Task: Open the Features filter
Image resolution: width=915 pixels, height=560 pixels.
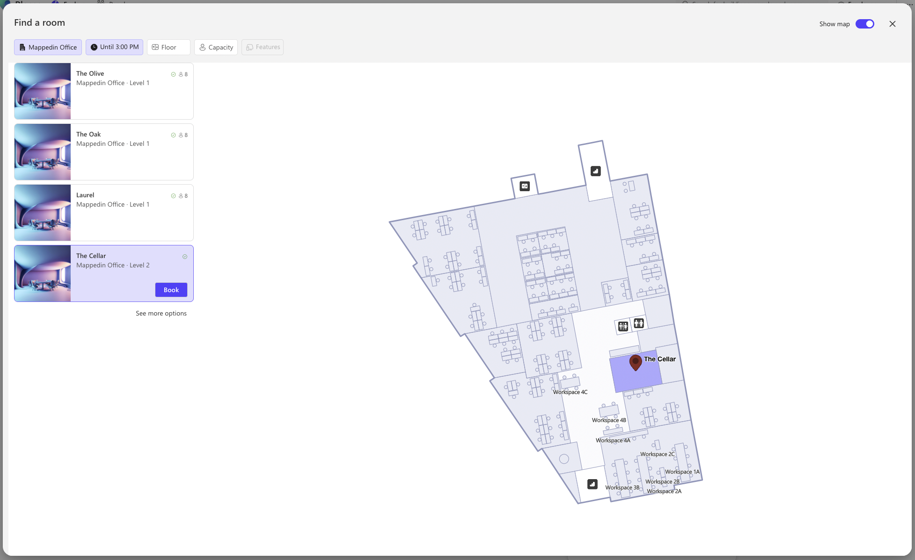Action: [x=263, y=47]
